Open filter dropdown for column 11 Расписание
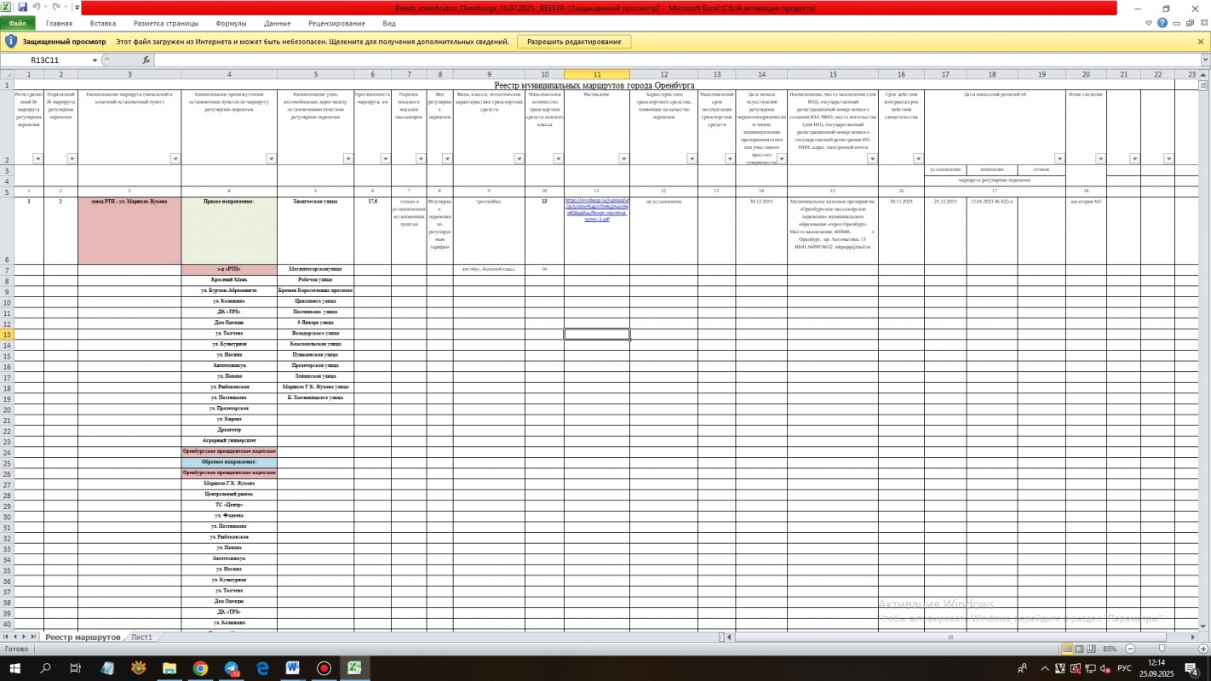The image size is (1211, 681). (x=623, y=159)
